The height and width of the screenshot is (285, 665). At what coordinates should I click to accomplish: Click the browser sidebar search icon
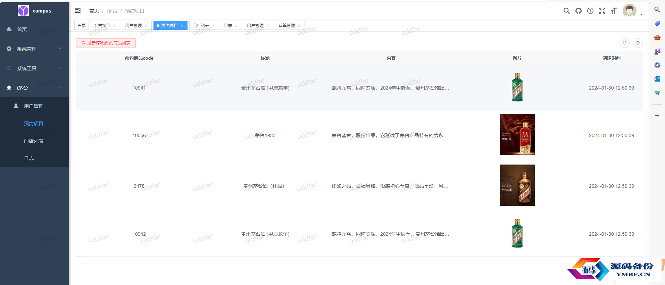pos(657,10)
